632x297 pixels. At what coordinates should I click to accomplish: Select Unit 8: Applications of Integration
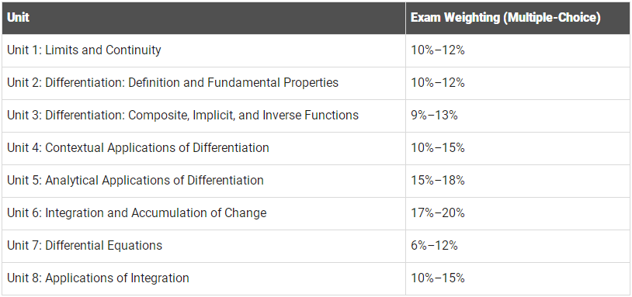point(98,278)
